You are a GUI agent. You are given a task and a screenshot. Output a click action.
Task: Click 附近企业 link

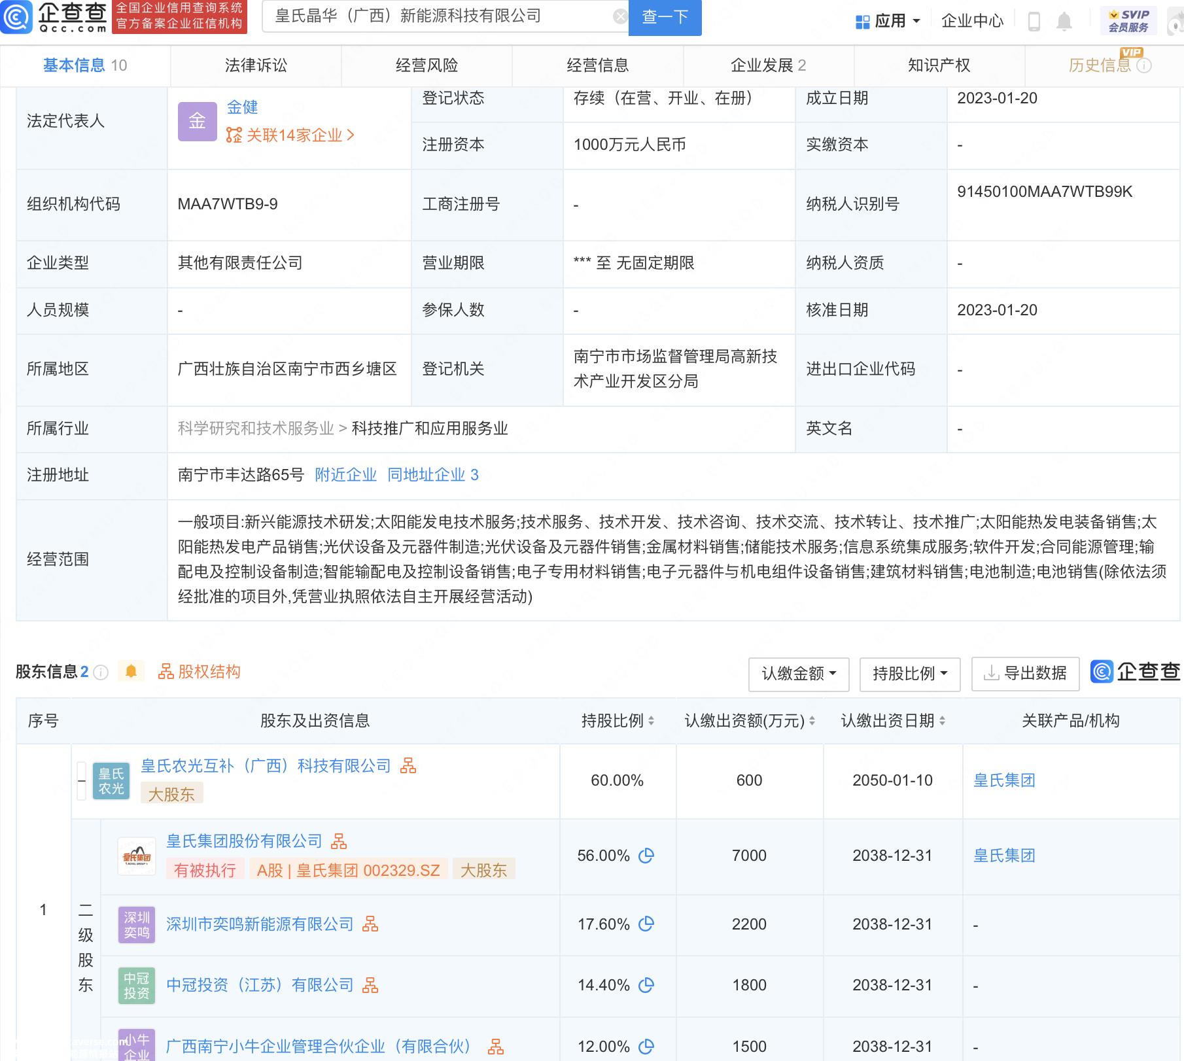(345, 475)
